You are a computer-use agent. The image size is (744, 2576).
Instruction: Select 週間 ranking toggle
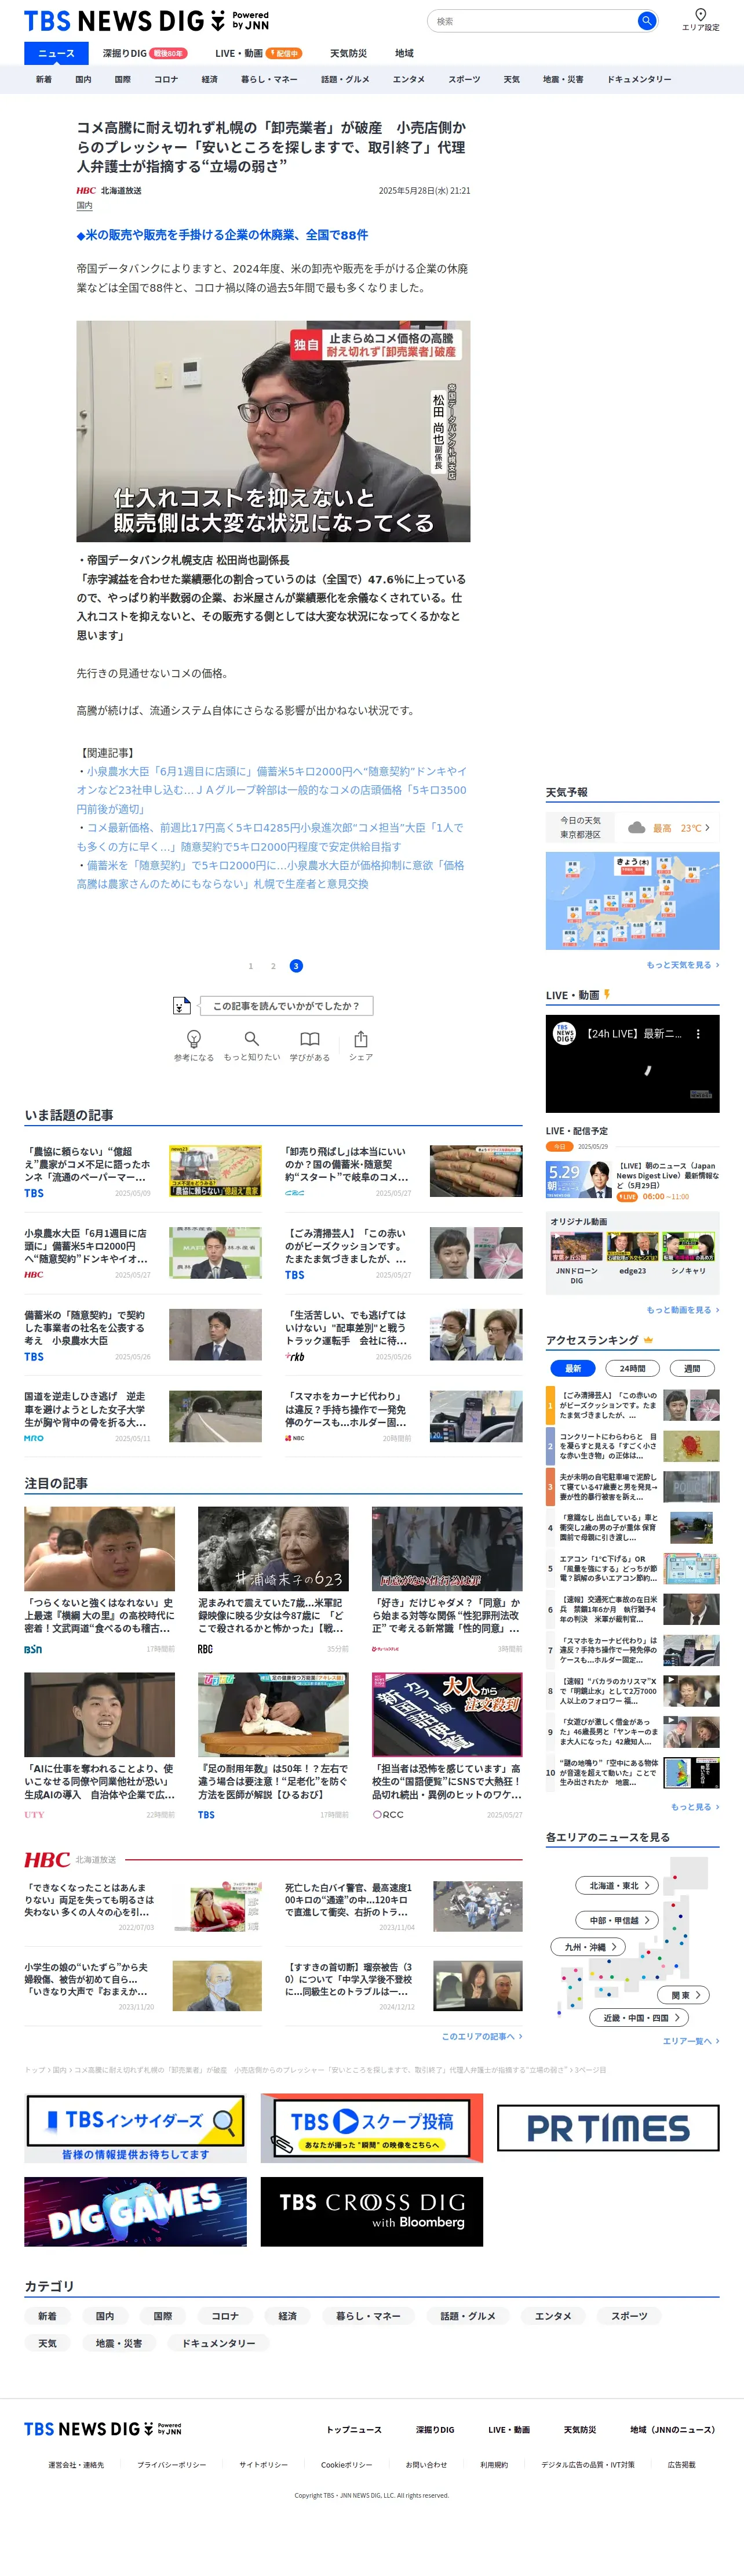click(691, 1368)
